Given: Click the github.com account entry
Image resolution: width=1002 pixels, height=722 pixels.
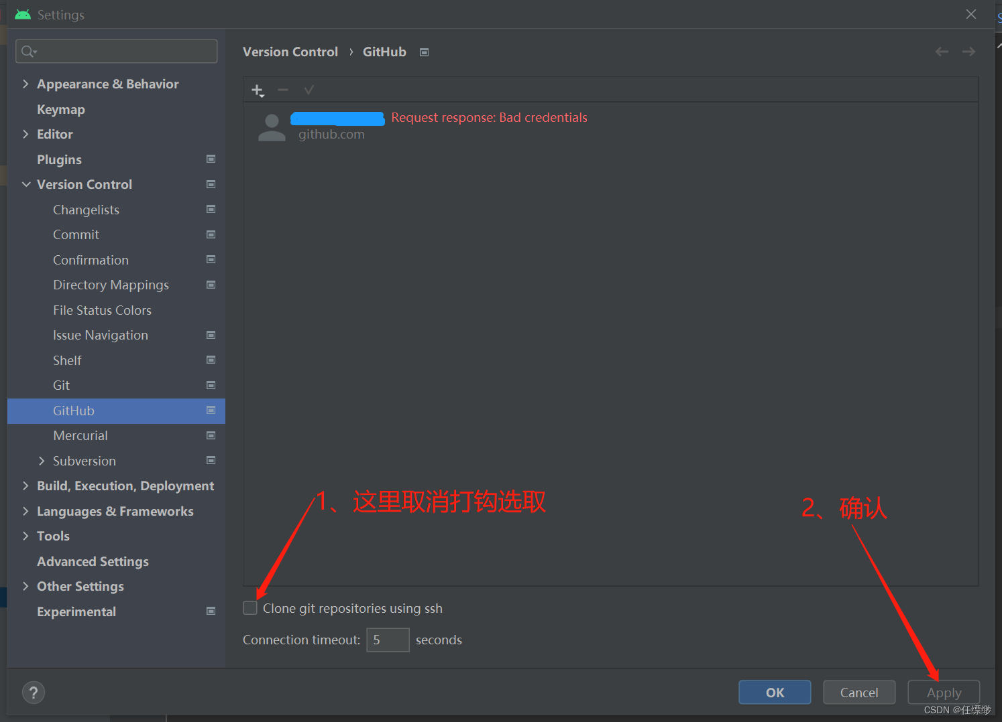Looking at the screenshot, I should click(x=331, y=135).
